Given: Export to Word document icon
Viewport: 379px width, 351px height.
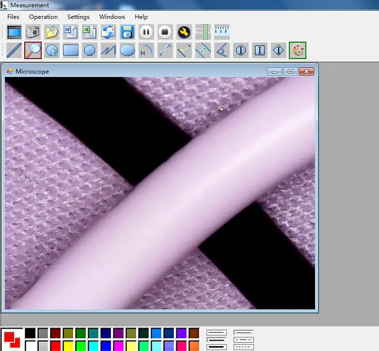Looking at the screenshot, I should (x=71, y=32).
